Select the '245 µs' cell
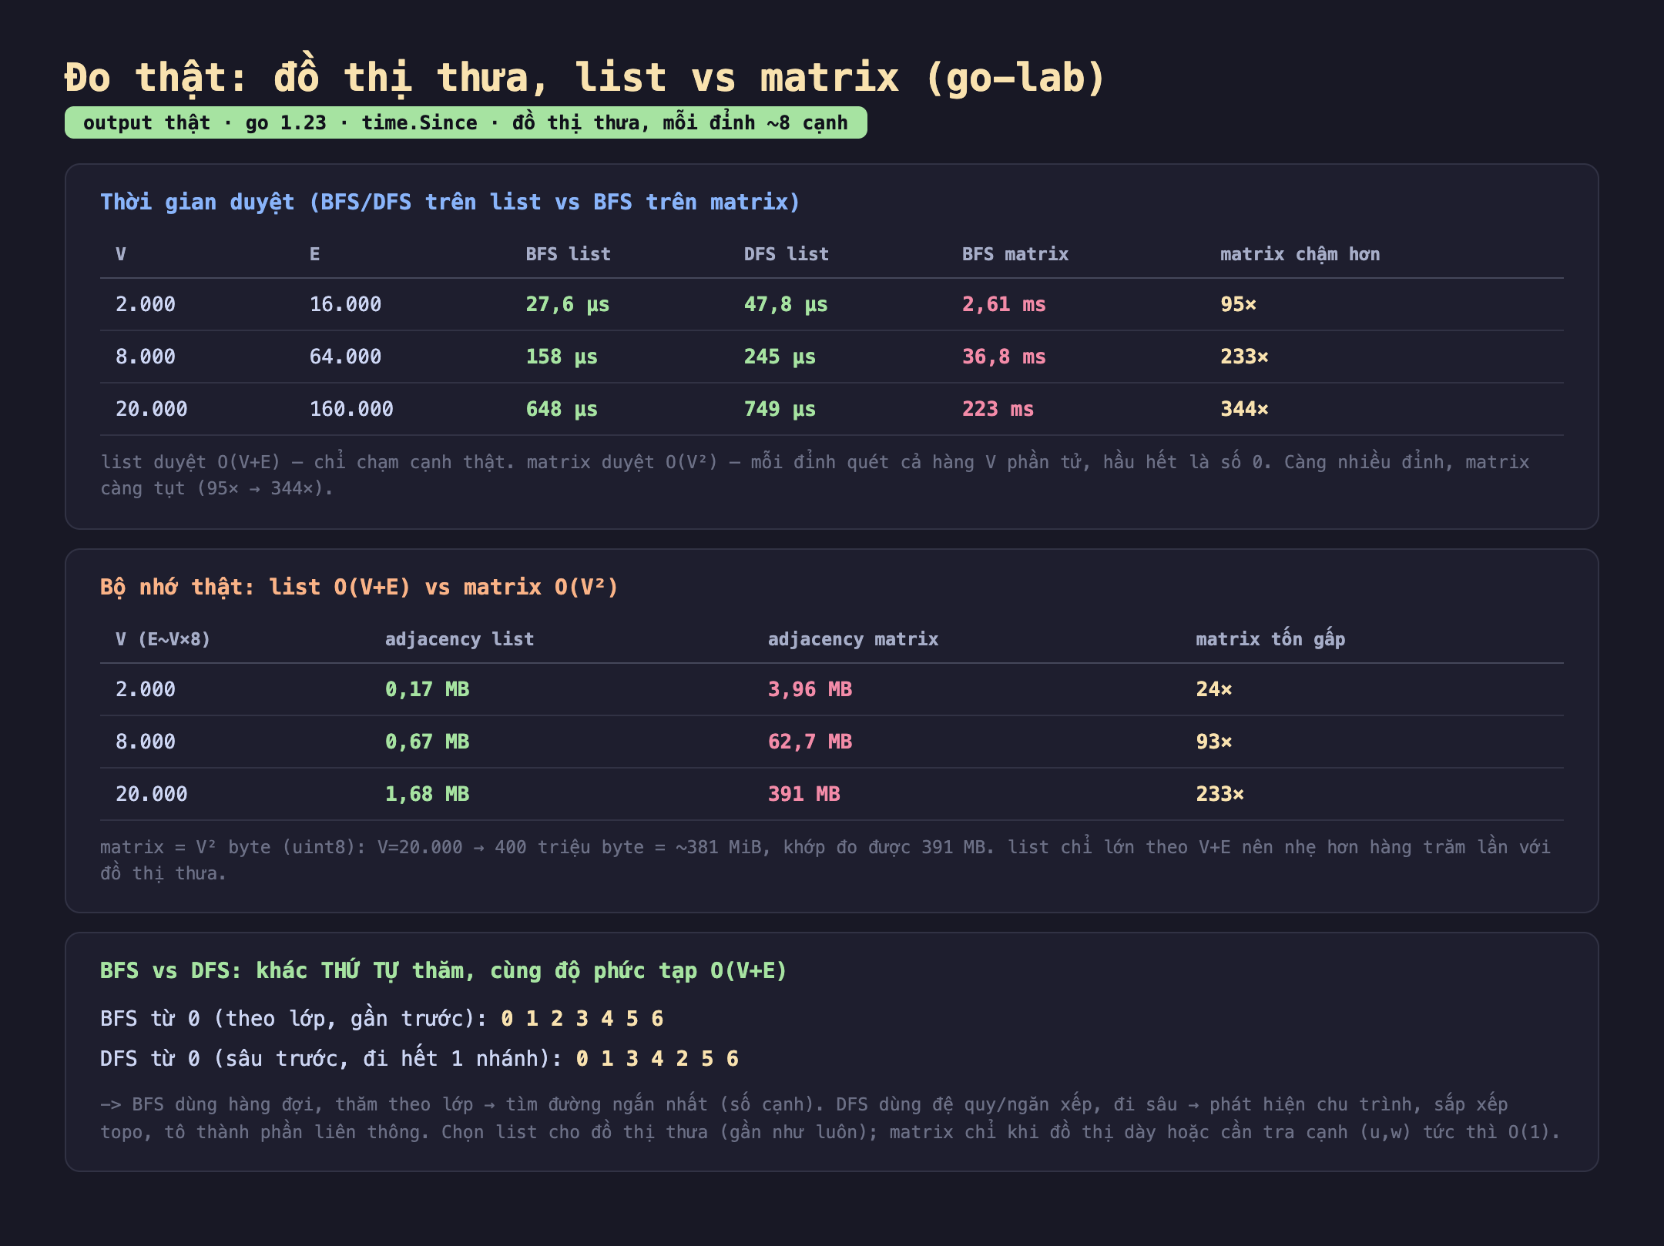The height and width of the screenshot is (1246, 1664). [x=780, y=357]
